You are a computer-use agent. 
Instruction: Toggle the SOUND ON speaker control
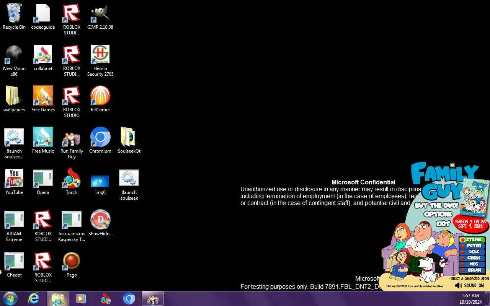(x=470, y=285)
